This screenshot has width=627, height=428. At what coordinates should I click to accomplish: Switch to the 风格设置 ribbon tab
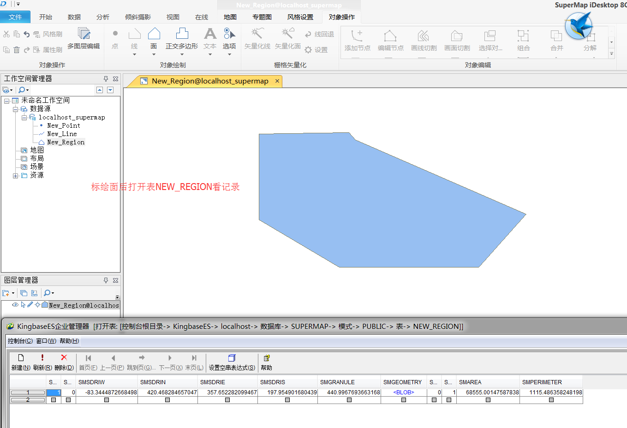click(300, 17)
